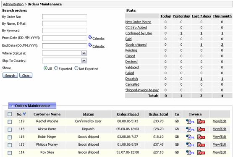Screen dimensions: 233x157
Task: Click the Yesterday stats column header
Action: pos(181,16)
